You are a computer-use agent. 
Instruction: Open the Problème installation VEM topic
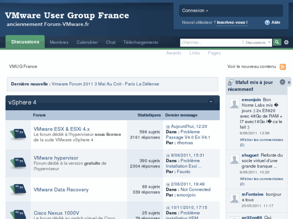click(183, 215)
